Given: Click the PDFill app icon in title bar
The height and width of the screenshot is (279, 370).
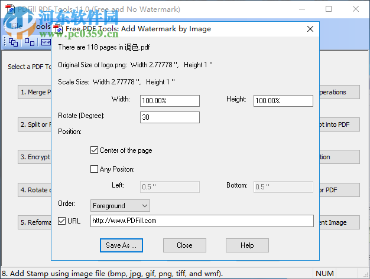Looking at the screenshot, I should pos(10,9).
